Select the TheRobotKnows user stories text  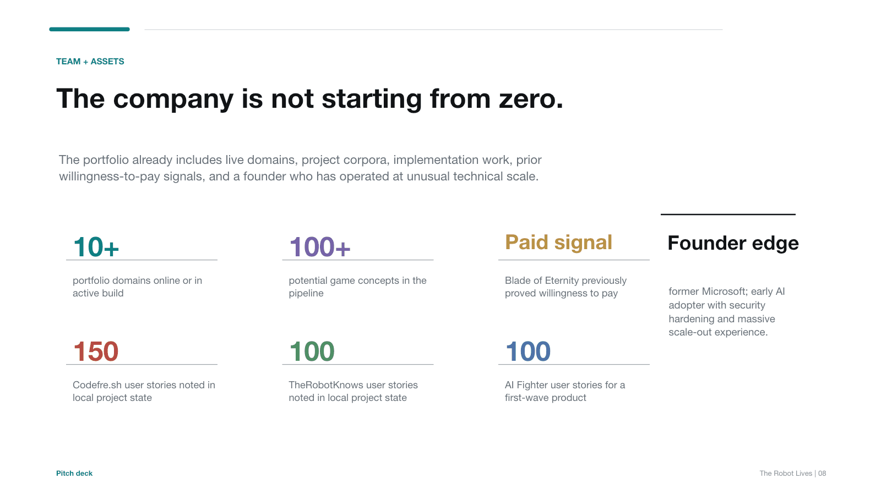pos(353,391)
